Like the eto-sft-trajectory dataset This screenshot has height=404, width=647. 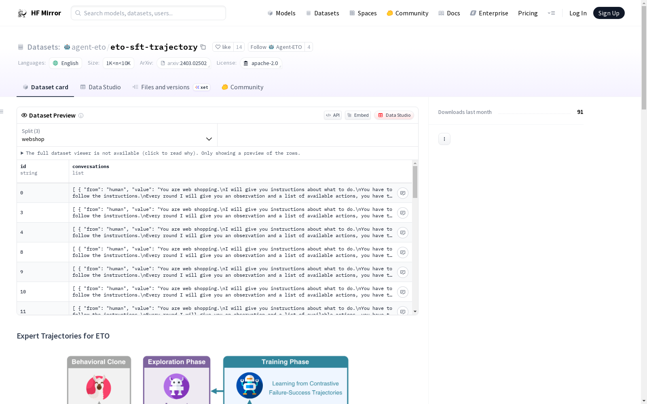223,47
